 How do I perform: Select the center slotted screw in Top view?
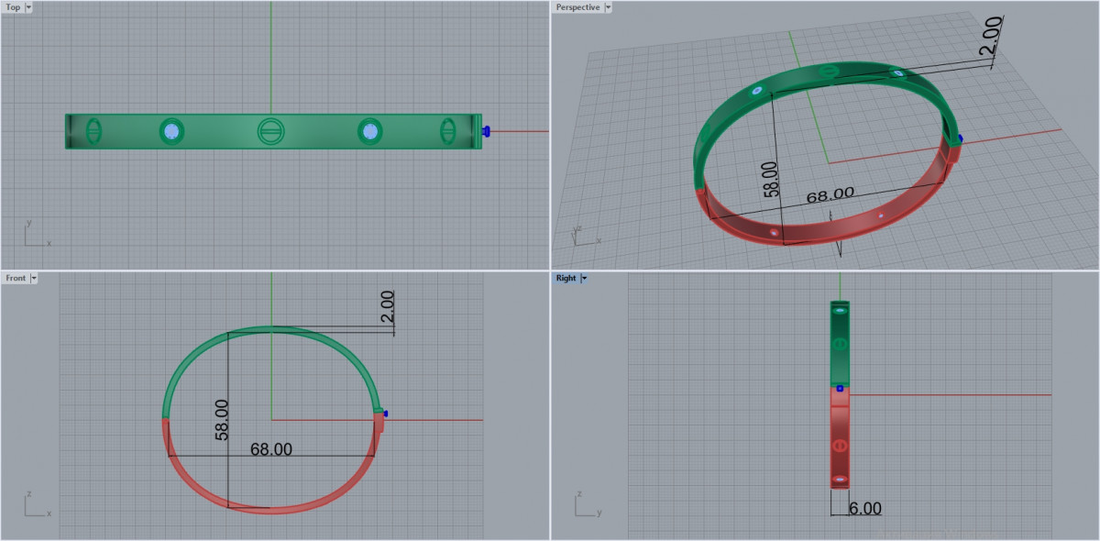(x=270, y=131)
